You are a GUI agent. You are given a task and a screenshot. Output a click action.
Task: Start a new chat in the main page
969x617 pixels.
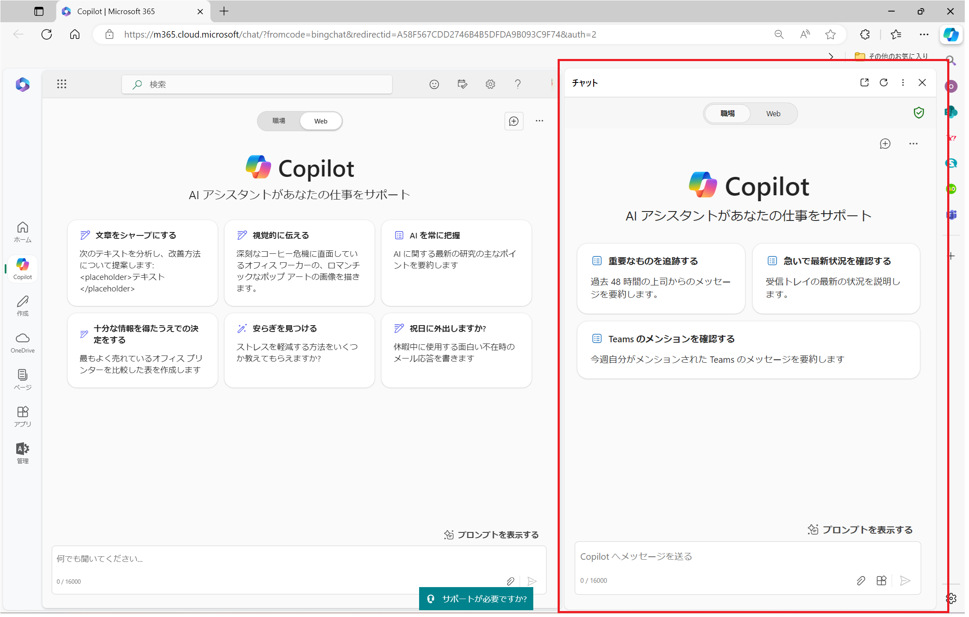pyautogui.click(x=514, y=121)
